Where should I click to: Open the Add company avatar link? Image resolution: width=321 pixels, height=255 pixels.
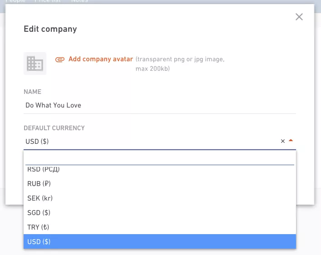[100, 59]
